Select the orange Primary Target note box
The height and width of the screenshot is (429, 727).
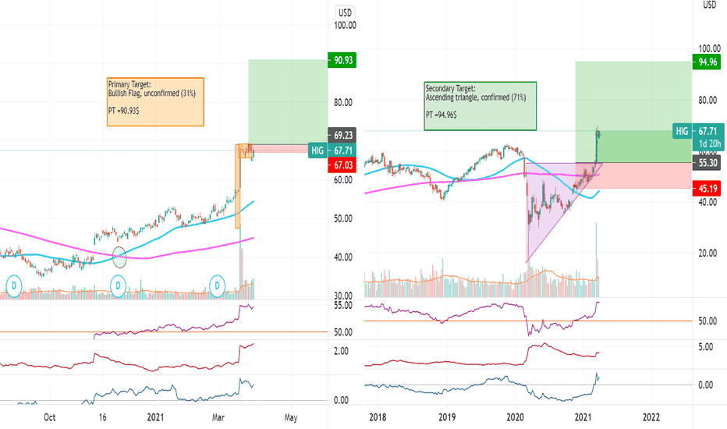click(155, 102)
